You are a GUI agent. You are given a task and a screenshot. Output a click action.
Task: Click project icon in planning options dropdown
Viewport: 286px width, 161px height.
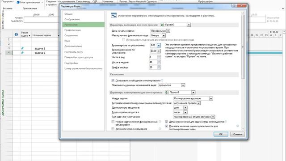tap(167, 93)
